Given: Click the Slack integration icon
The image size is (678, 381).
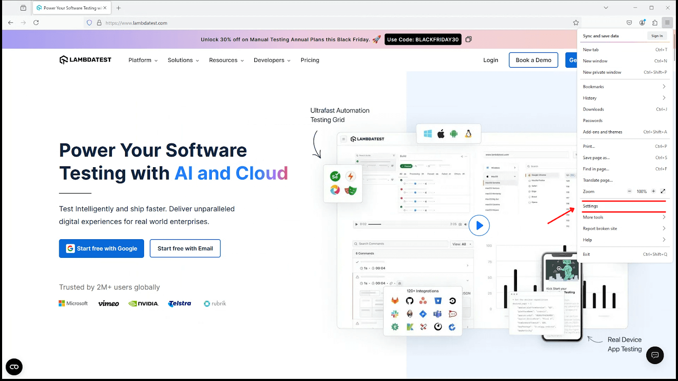Looking at the screenshot, I should (395, 314).
